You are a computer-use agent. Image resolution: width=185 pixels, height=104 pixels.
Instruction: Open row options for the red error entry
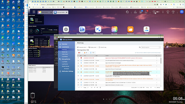(157, 58)
